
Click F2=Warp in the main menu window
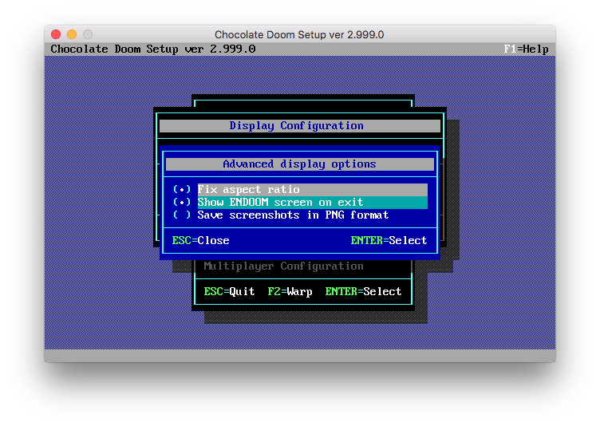290,292
